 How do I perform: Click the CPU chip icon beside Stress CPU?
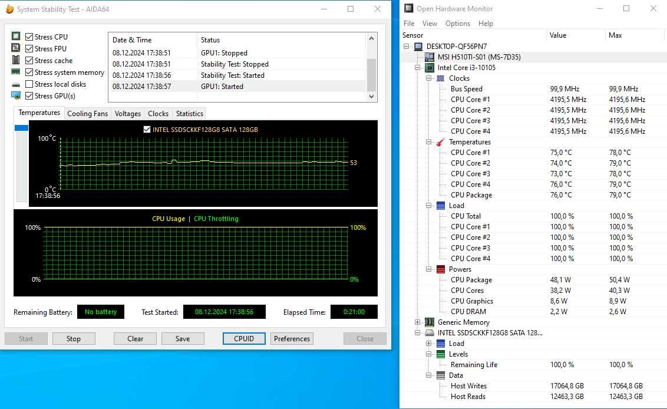16,36
